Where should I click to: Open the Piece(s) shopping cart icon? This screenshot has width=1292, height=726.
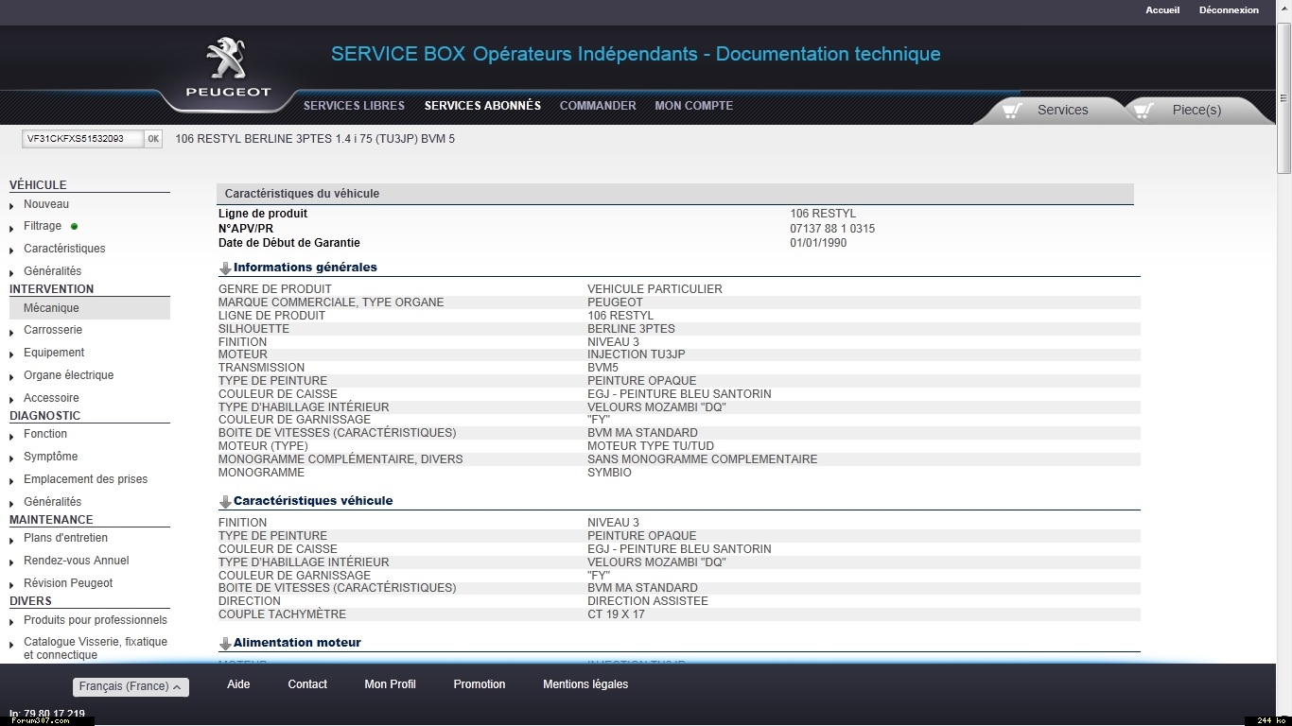click(x=1143, y=110)
